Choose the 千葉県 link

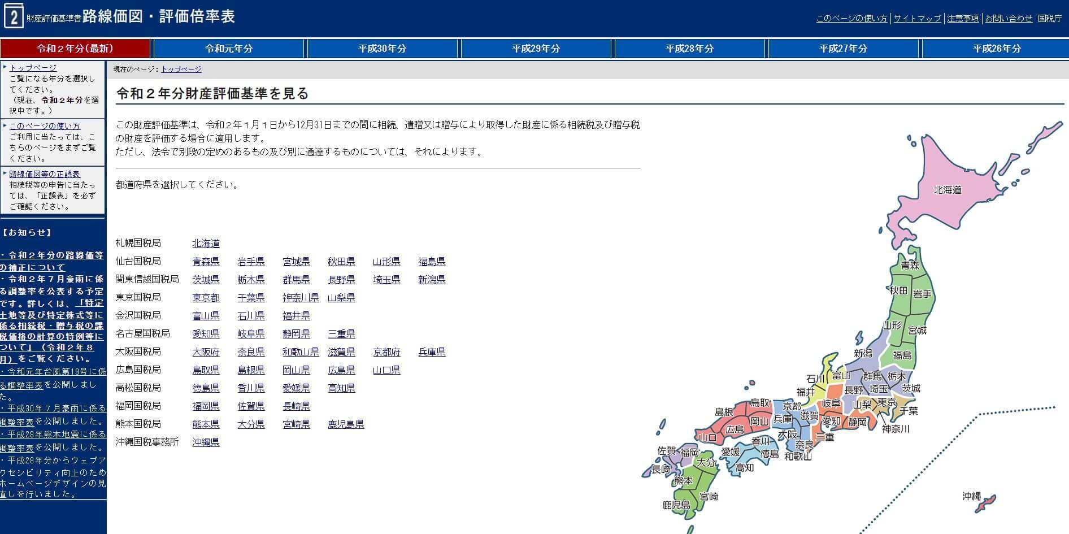pyautogui.click(x=251, y=298)
